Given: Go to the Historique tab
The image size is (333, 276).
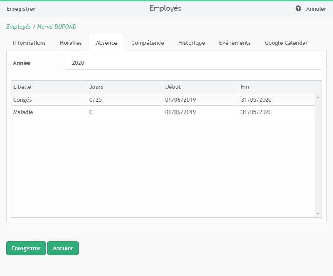Looking at the screenshot, I should click(x=191, y=43).
